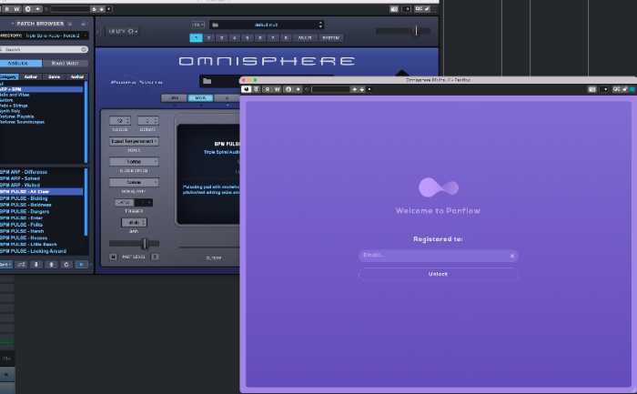The width and height of the screenshot is (637, 394).
Task: Select patch BPM PULSE - Little Beach
Action: [x=42, y=245]
